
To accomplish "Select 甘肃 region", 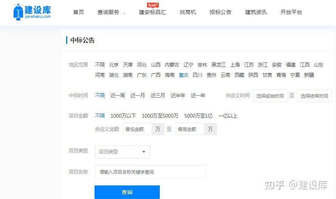I will (267, 75).
